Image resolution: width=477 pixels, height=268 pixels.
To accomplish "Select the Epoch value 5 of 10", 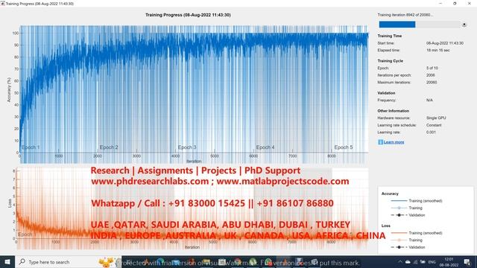I will (432, 68).
